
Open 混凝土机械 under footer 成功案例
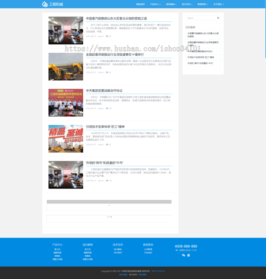[87, 260]
